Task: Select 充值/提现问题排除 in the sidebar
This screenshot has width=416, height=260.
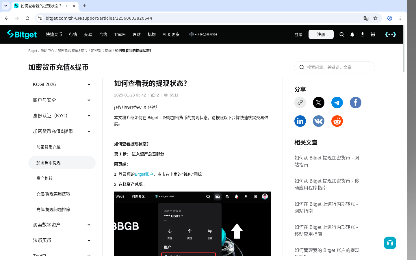Action: click(x=62, y=209)
